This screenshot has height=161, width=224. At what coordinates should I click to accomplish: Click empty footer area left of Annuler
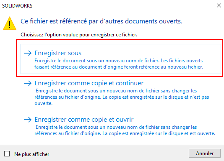(x=119, y=153)
